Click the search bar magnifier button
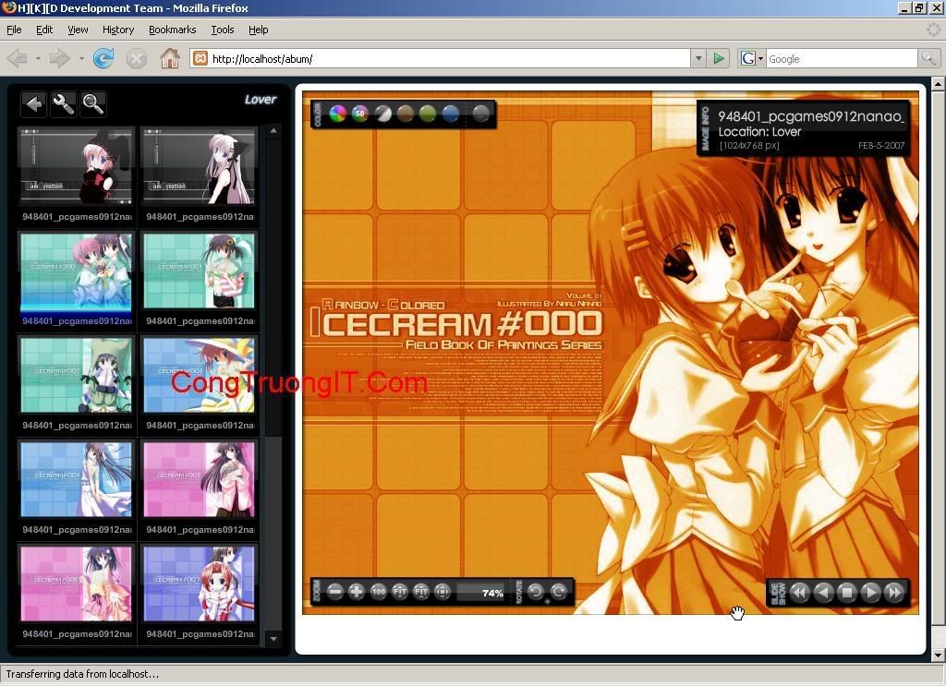The height and width of the screenshot is (686, 946). click(x=928, y=58)
